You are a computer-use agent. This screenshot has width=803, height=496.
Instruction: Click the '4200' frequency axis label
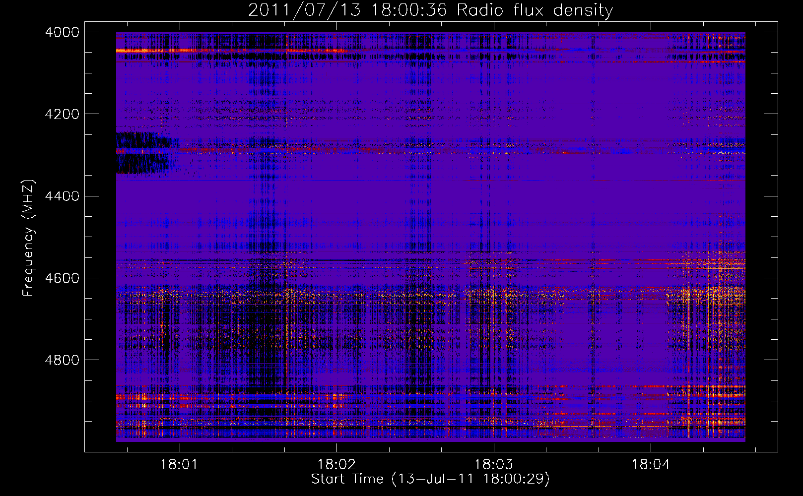(x=62, y=114)
